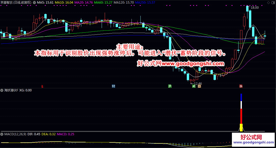Viewport: 276px width, 148px height.
Task: Click the blue segment of the signal bar
Action: [x=241, y=97]
